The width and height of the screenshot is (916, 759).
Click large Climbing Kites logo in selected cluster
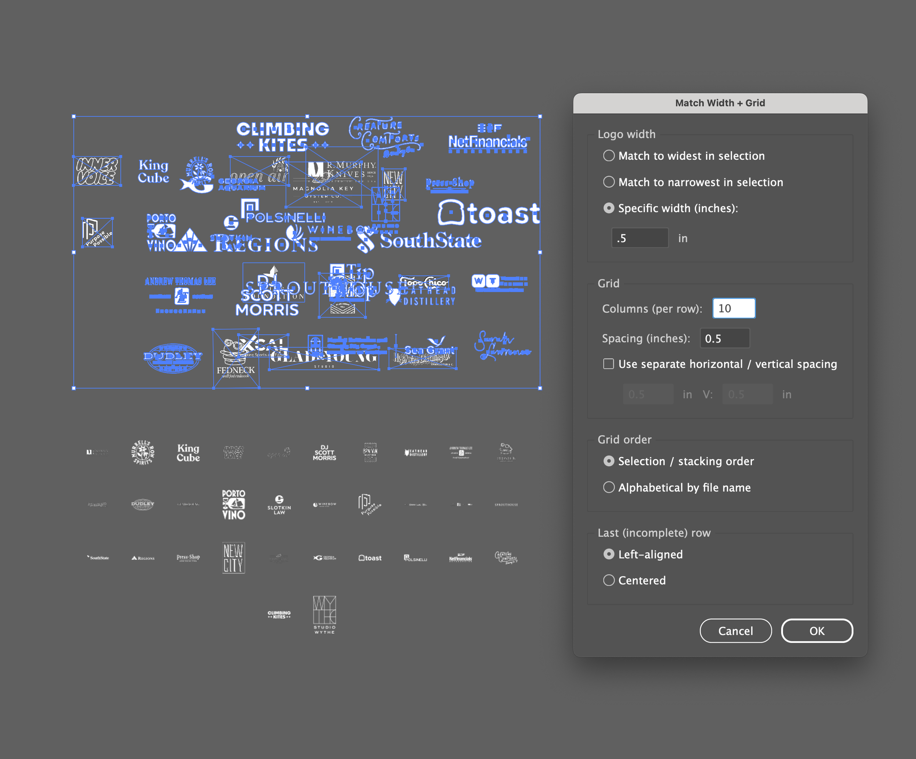point(282,137)
